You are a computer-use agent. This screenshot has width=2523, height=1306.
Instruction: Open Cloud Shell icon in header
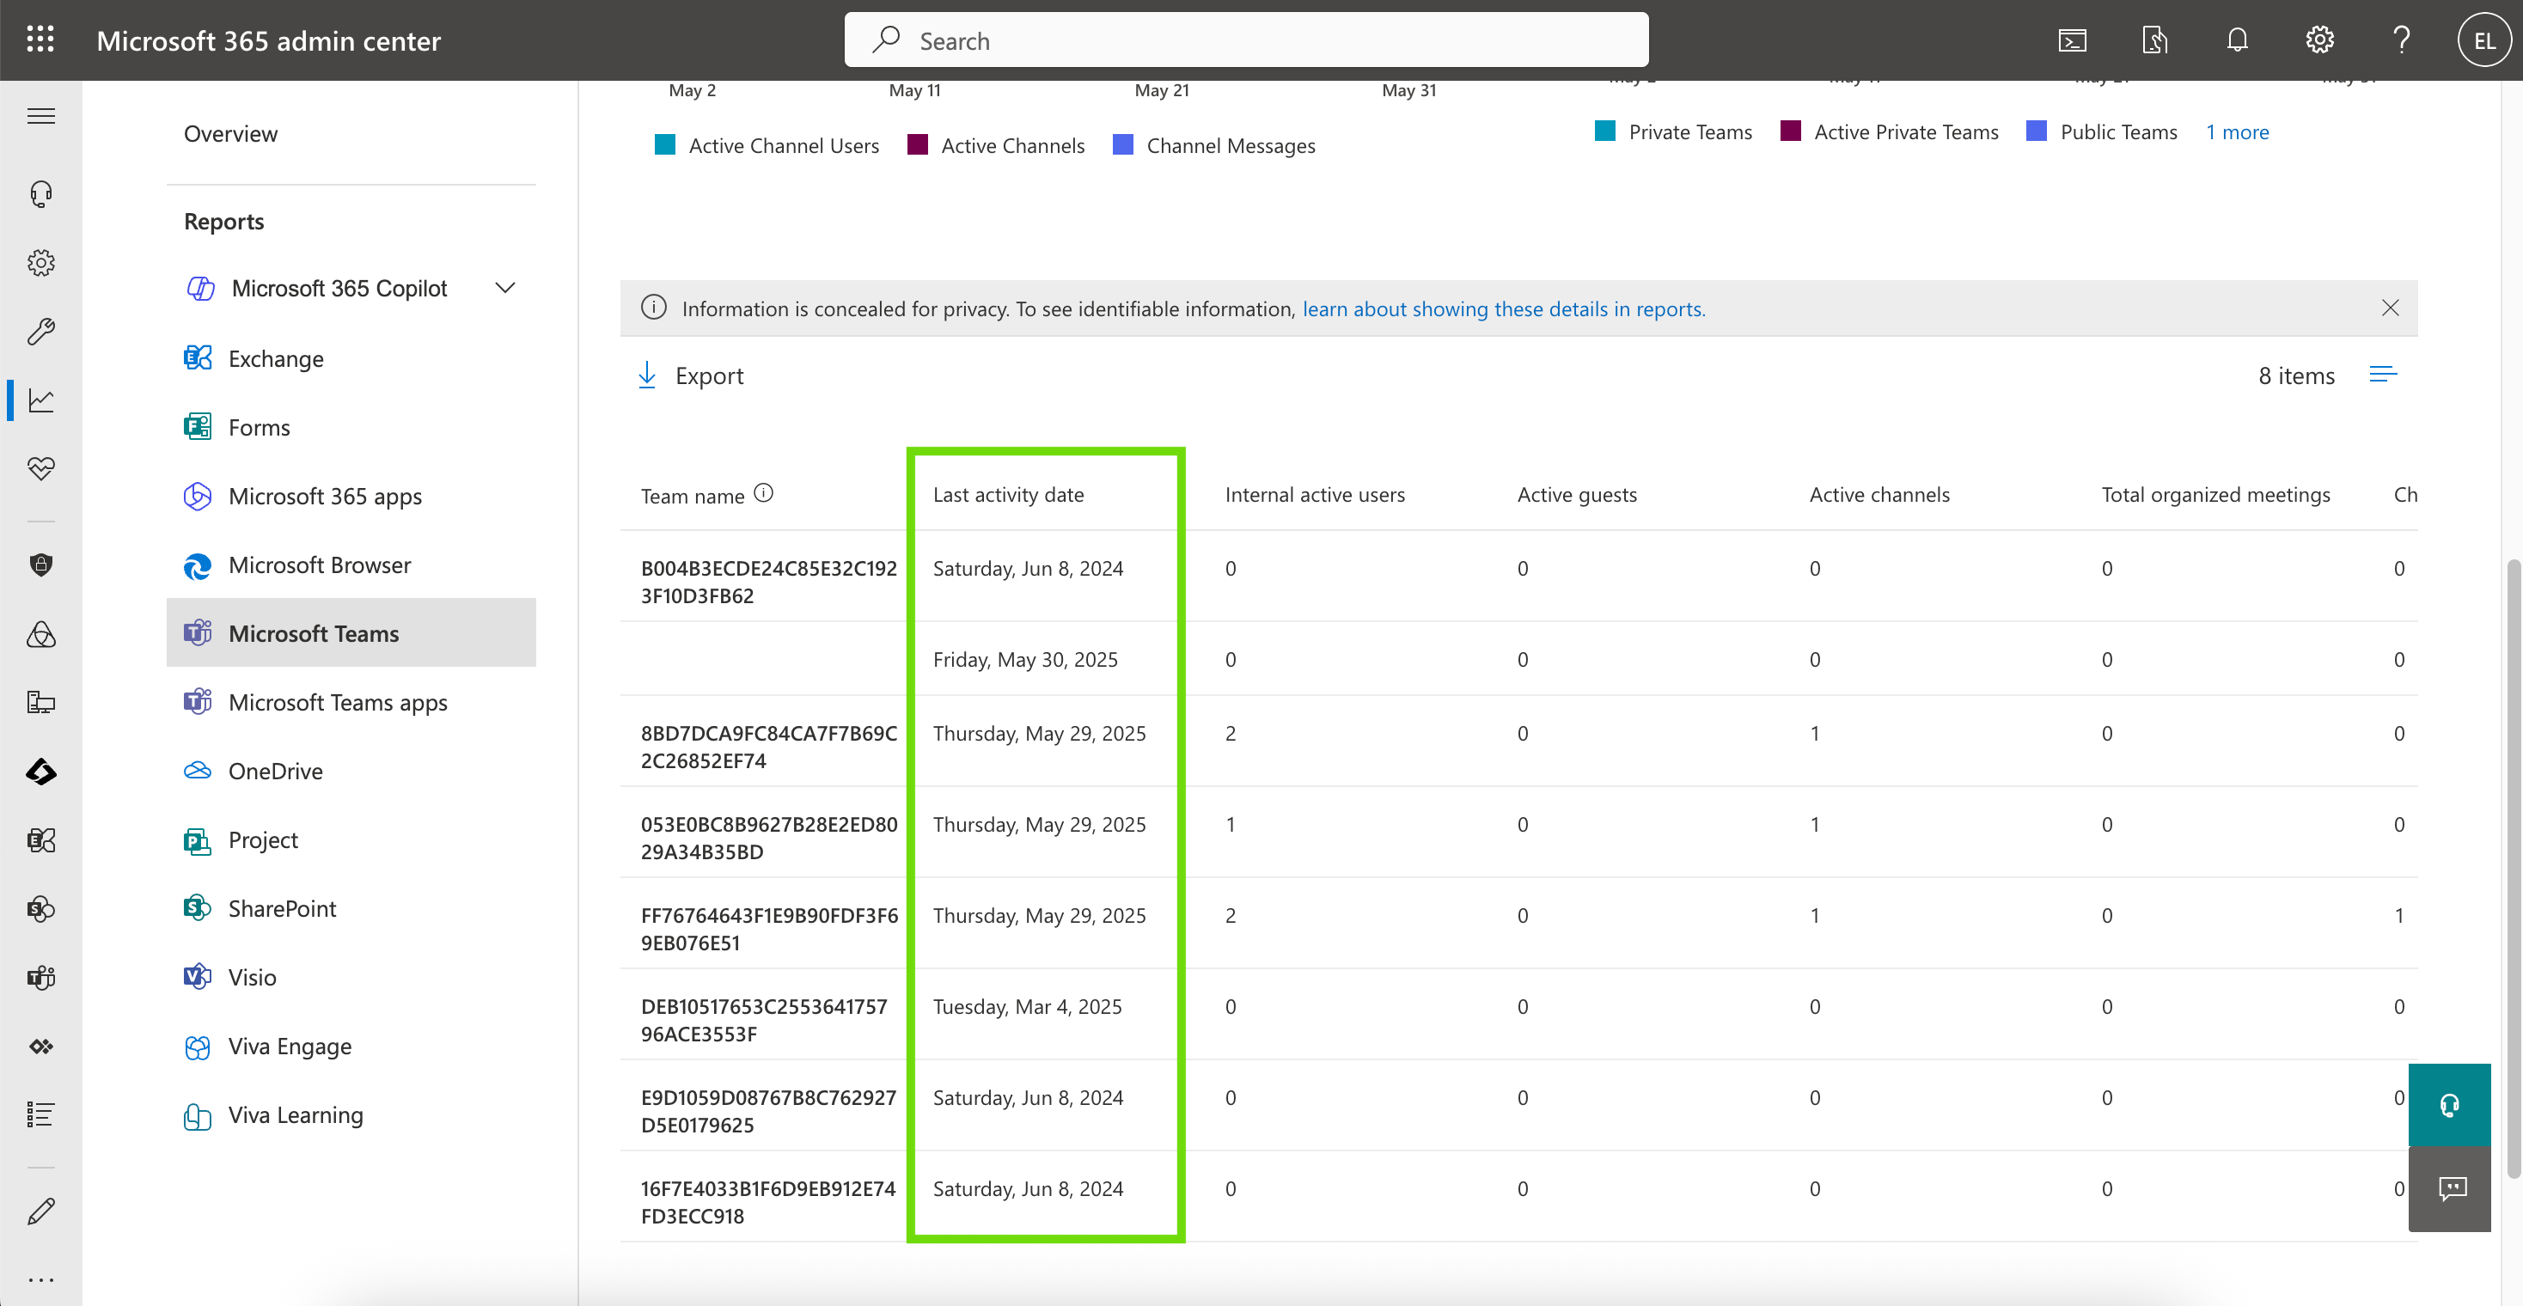(2073, 40)
